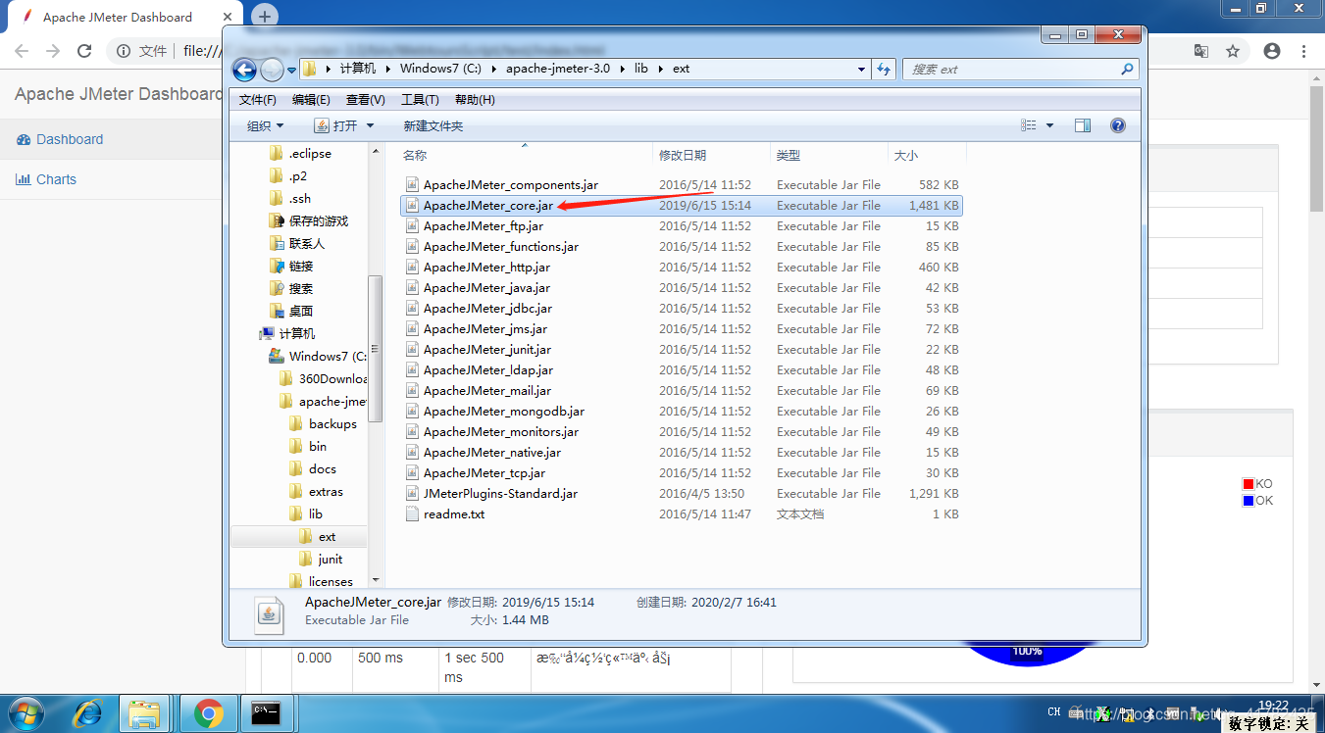This screenshot has width=1325, height=733.
Task: Click the lib breadcrumb segment in address bar
Action: [641, 69]
